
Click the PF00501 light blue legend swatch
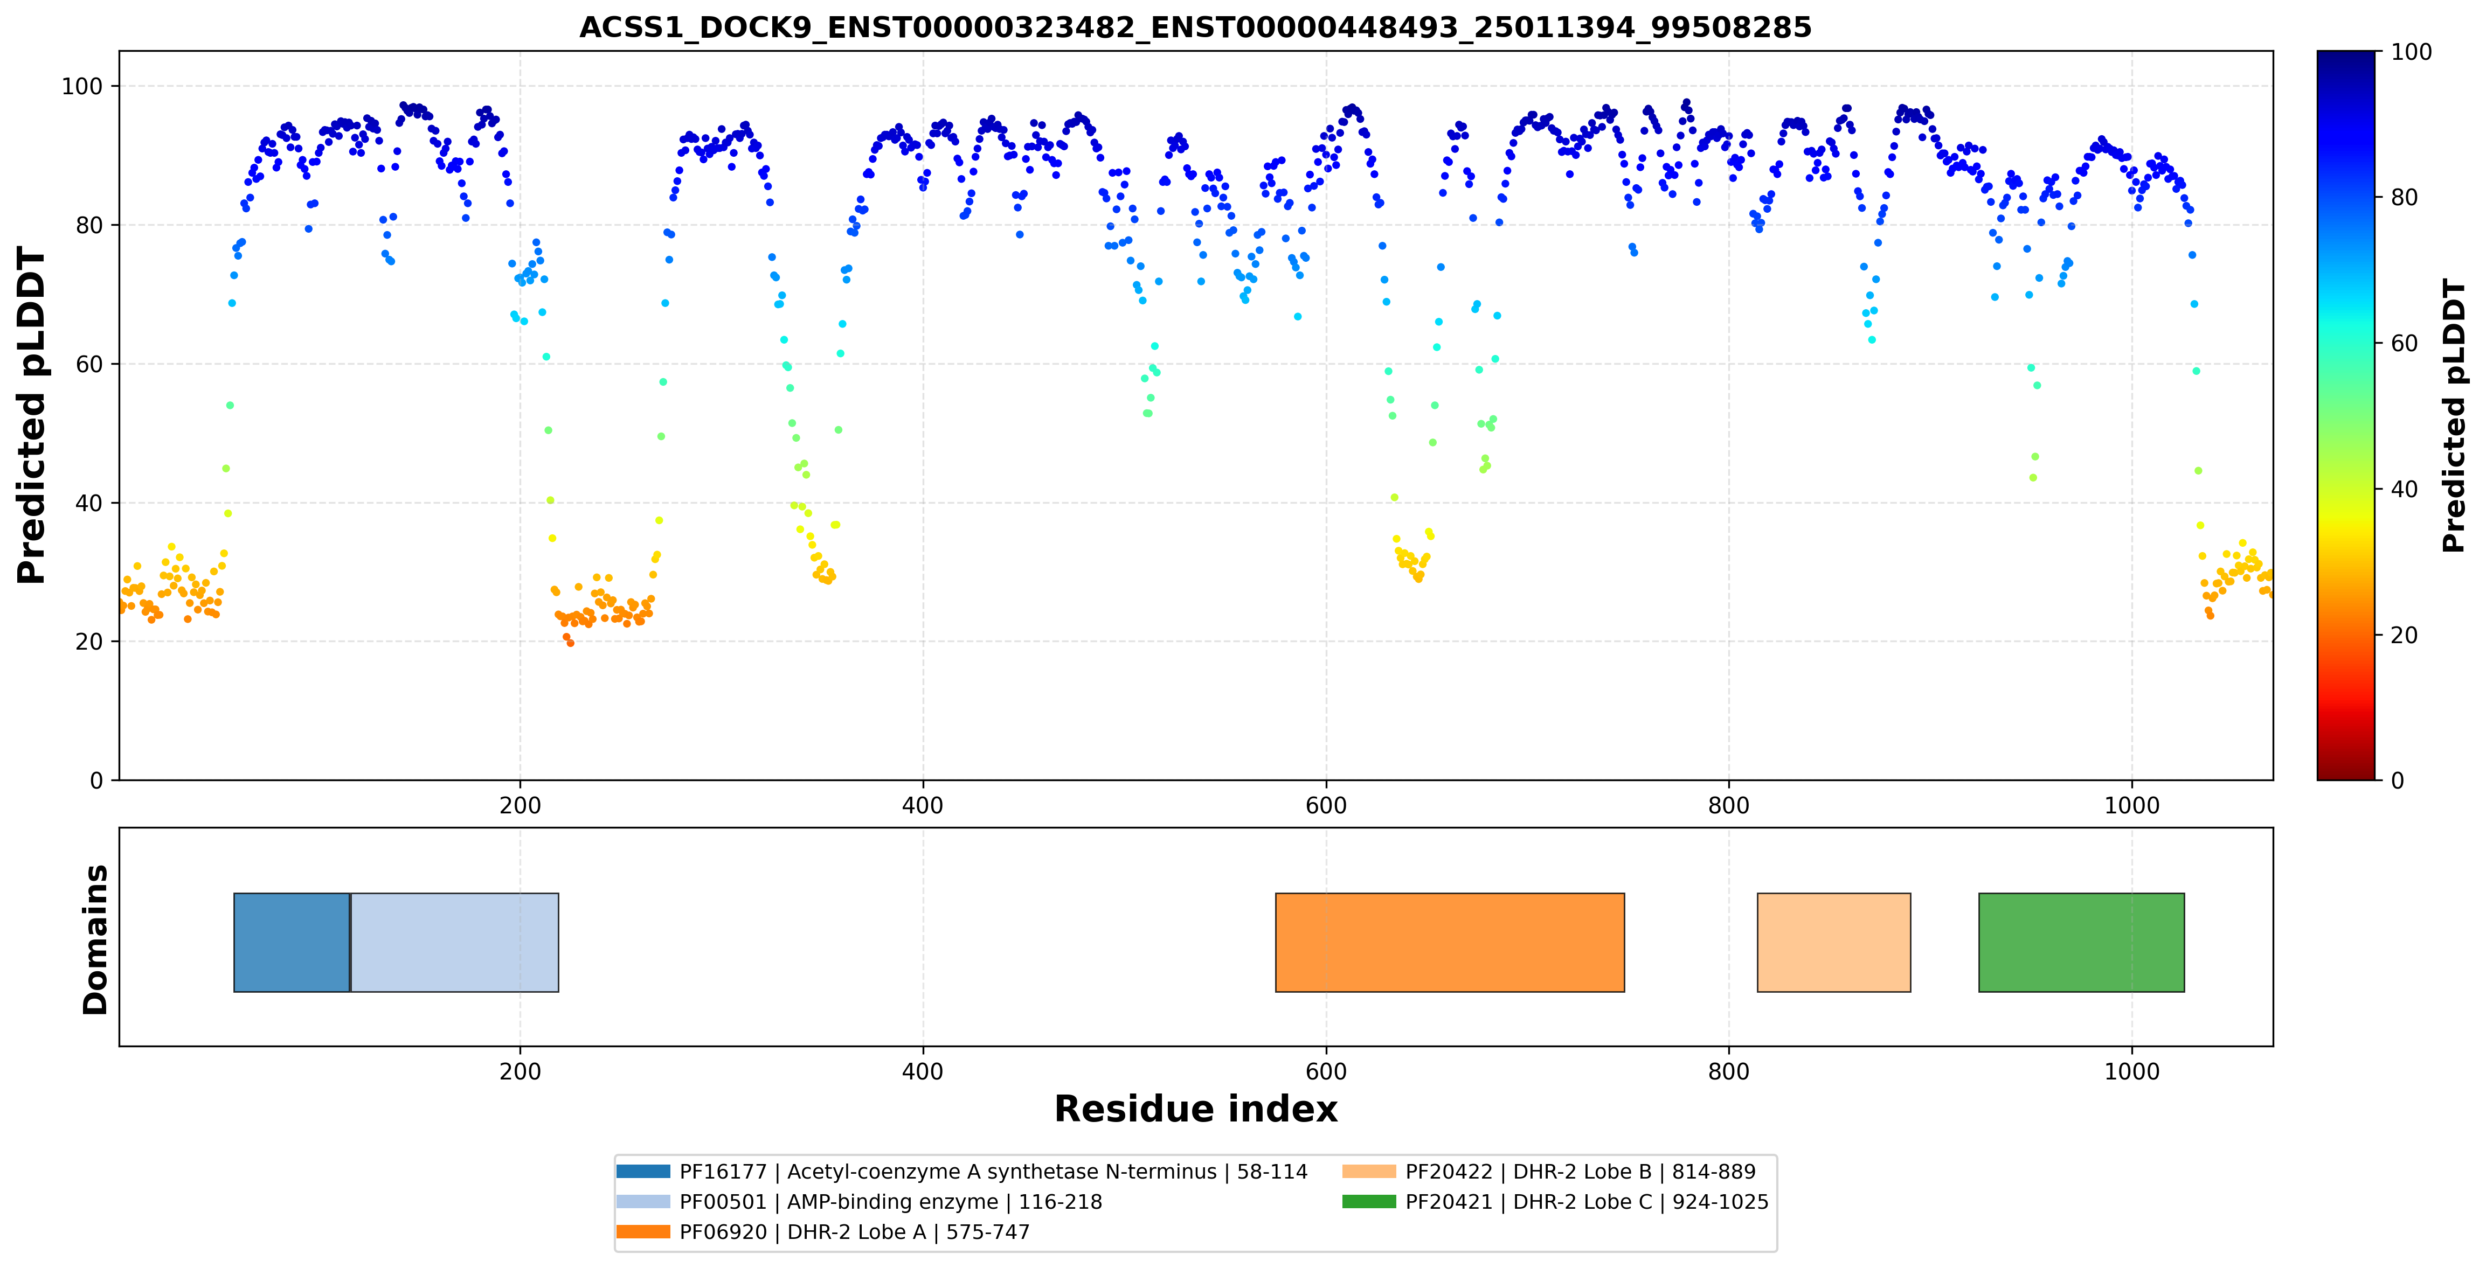tap(643, 1201)
